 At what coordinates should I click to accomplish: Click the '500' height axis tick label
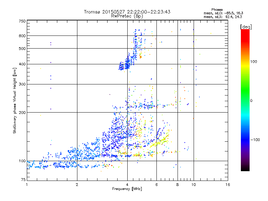[22, 48]
